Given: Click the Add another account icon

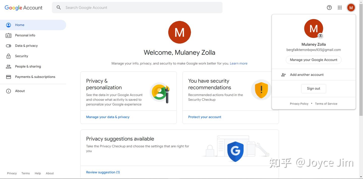Looking at the screenshot, I should tap(283, 75).
